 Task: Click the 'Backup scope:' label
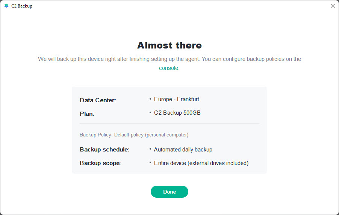pos(100,163)
